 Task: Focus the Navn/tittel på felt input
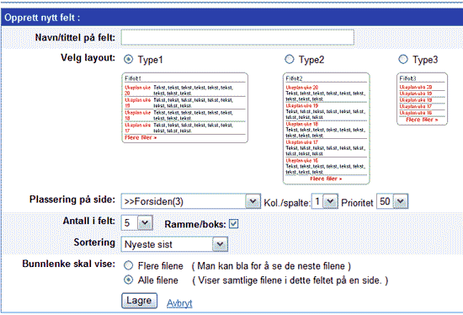237,38
